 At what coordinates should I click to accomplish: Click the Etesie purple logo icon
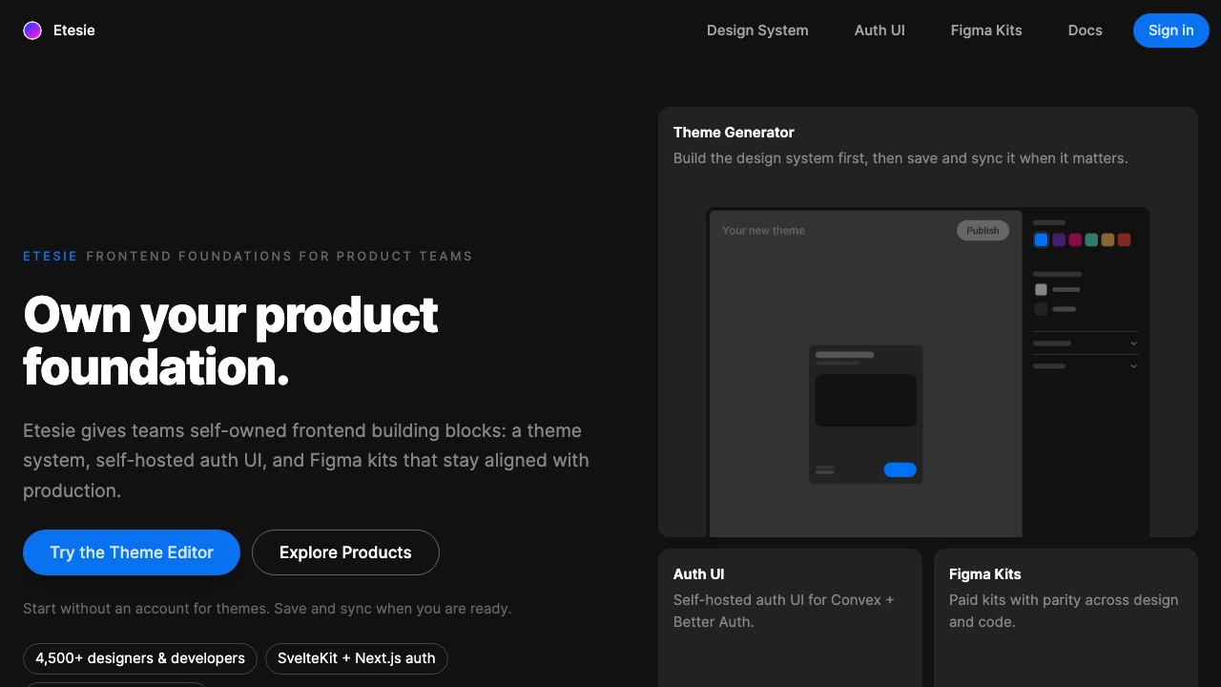pos(32,31)
